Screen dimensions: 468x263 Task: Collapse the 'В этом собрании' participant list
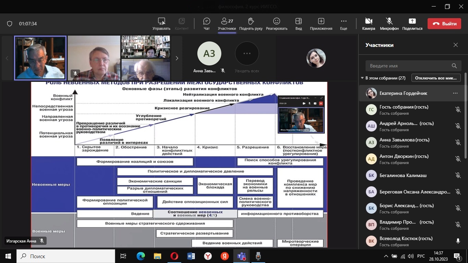pos(362,78)
